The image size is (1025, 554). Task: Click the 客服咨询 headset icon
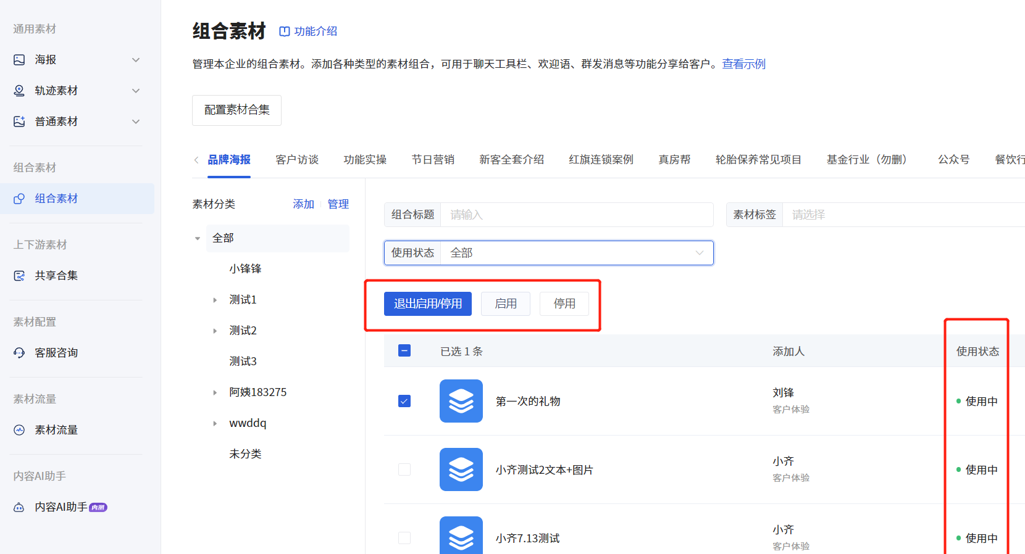(19, 353)
